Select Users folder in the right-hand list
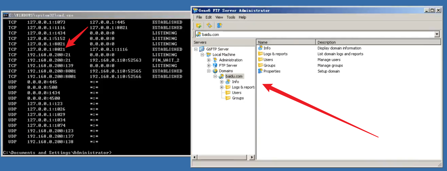The image size is (447, 171). click(x=268, y=60)
